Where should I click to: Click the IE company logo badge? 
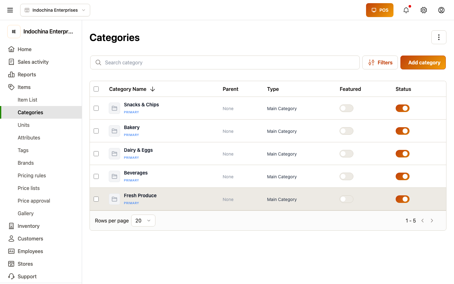(14, 32)
